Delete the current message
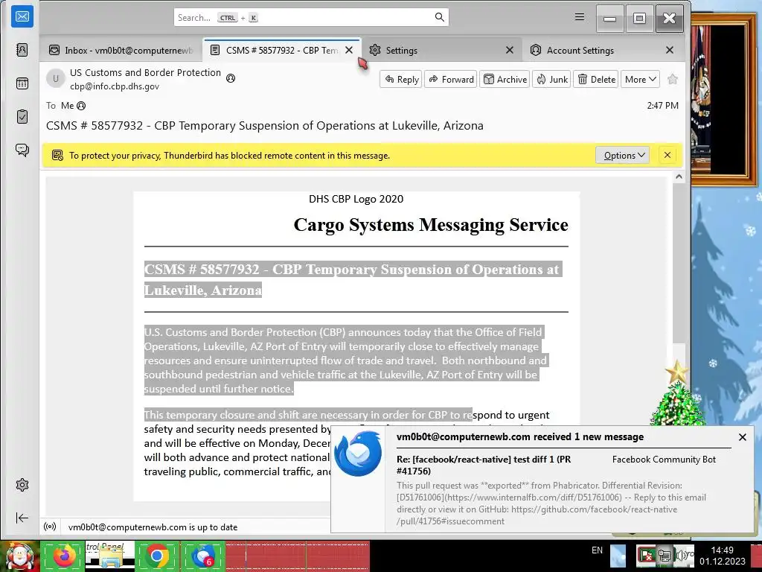Screen dimensions: 762x572 [596, 79]
